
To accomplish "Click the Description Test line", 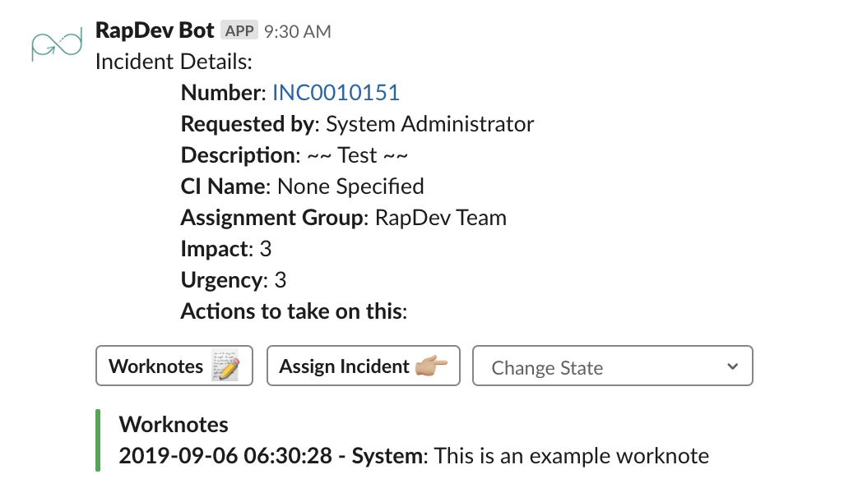I will point(294,155).
